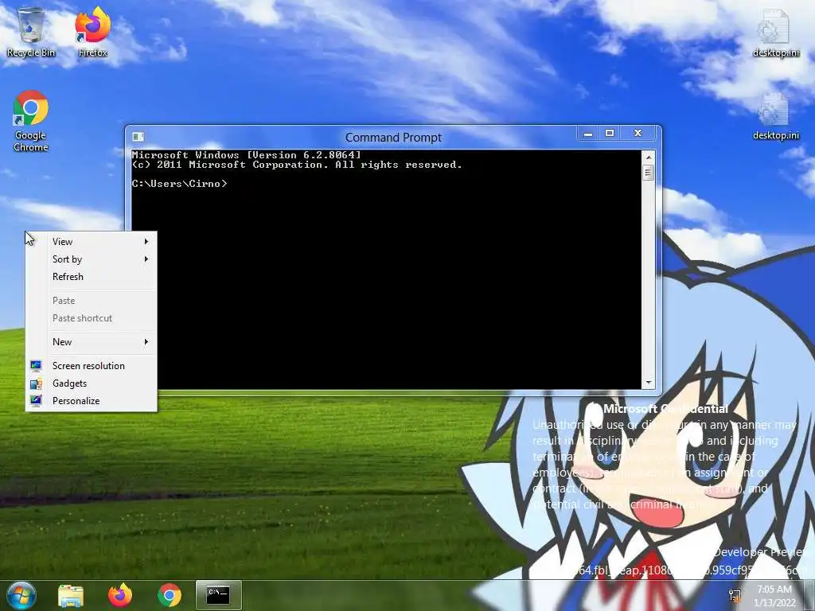Click the Microsoft Windows version line
This screenshot has height=611, width=815.
coord(246,155)
